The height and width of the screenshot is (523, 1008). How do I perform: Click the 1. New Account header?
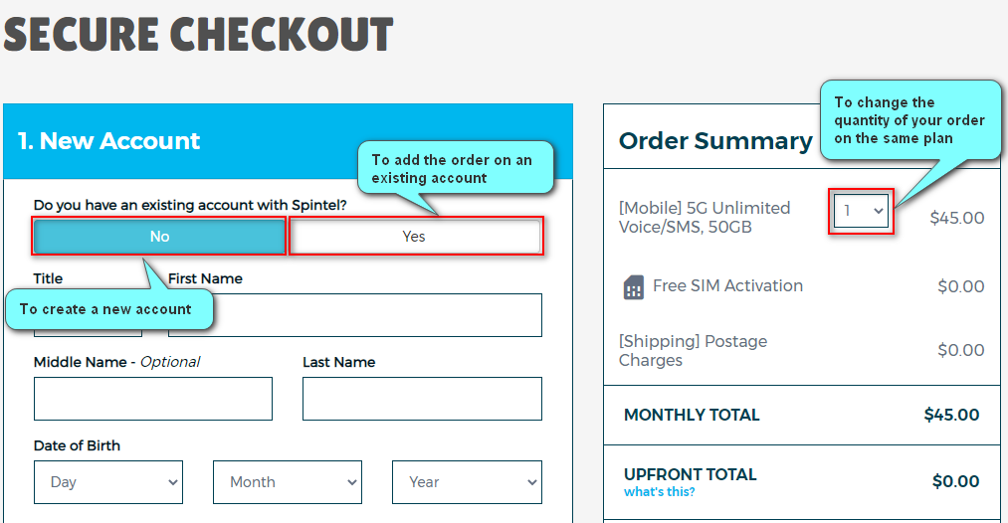pyautogui.click(x=109, y=141)
